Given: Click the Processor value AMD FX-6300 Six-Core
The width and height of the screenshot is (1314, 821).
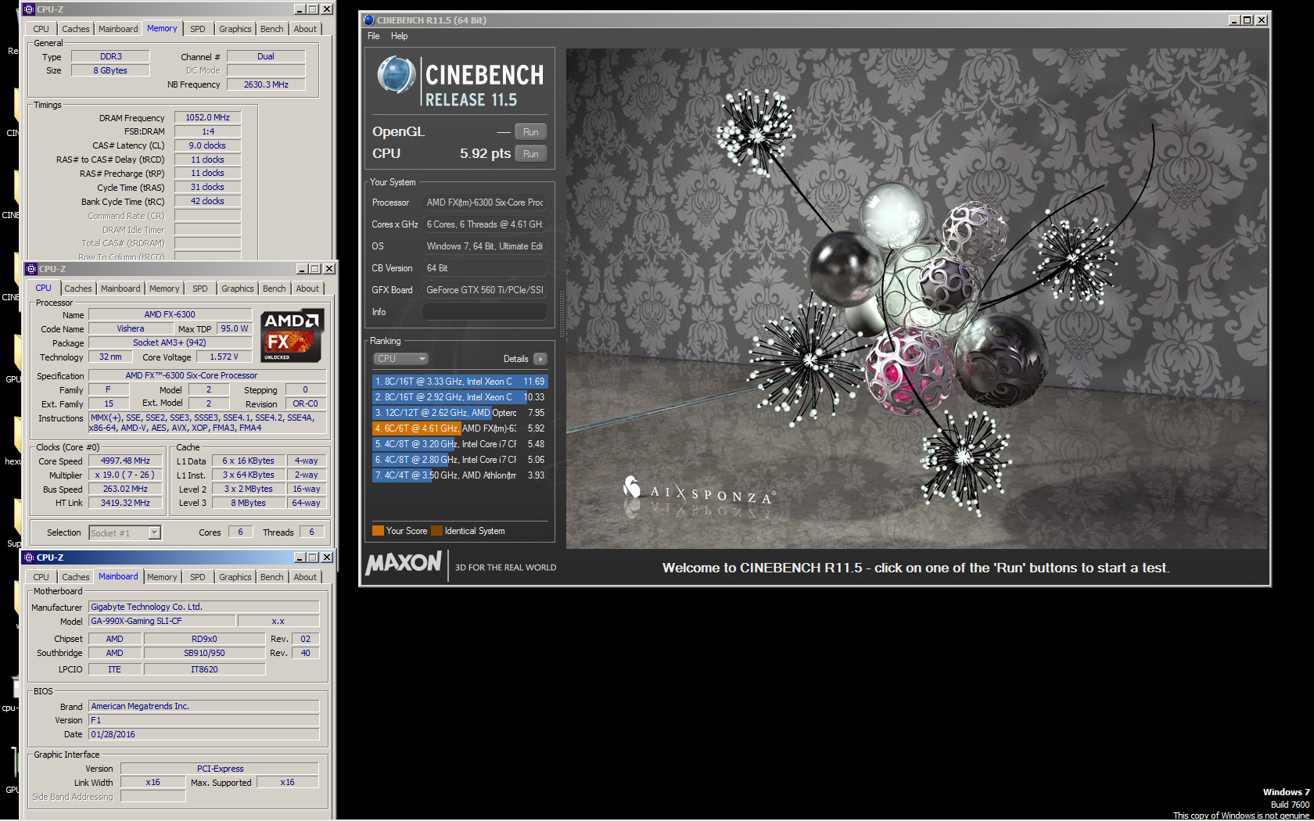Looking at the screenshot, I should pos(485,203).
